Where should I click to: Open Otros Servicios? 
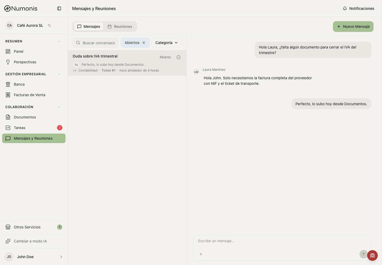34,227
